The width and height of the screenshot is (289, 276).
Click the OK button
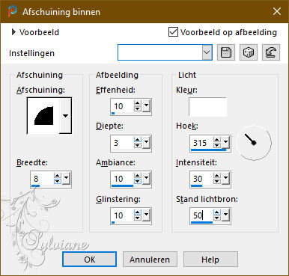(x=89, y=260)
